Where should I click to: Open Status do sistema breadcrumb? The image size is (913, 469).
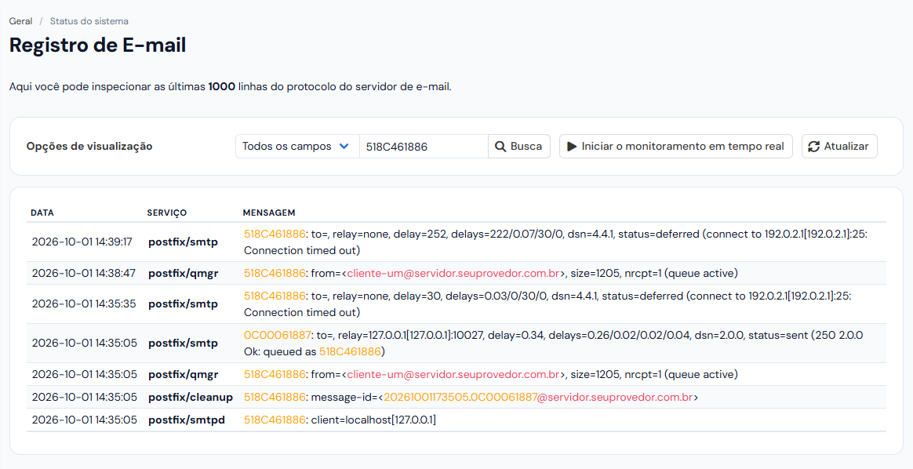(89, 21)
